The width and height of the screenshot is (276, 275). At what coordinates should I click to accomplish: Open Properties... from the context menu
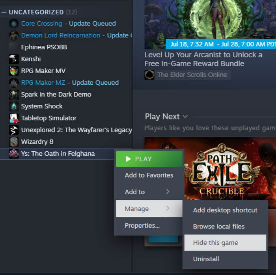point(149,225)
